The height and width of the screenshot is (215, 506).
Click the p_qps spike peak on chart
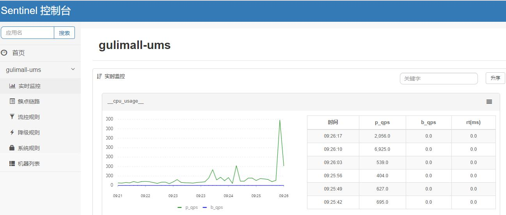[280, 120]
